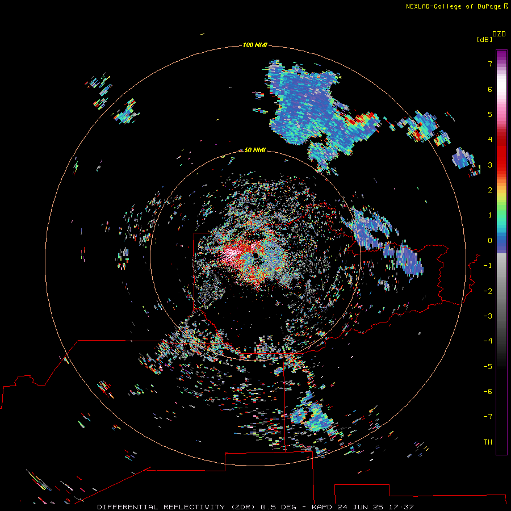This screenshot has width=511, height=511.
Task: Click the -2 dB legend tick value
Action: point(488,291)
